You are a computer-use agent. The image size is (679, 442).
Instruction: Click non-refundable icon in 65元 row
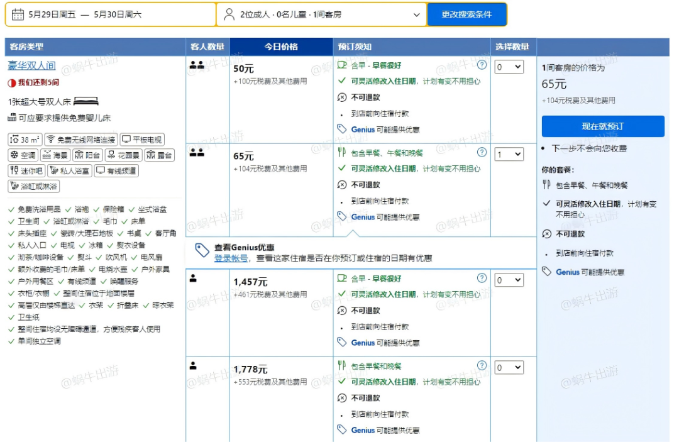point(341,185)
